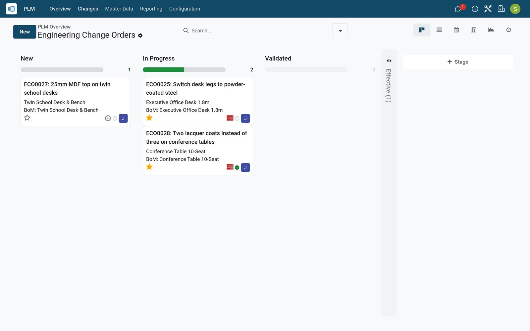Screen dimensions: 530x331
Task: Click 'BoM: Conference Table 10-Seat' text
Action: coord(183,159)
